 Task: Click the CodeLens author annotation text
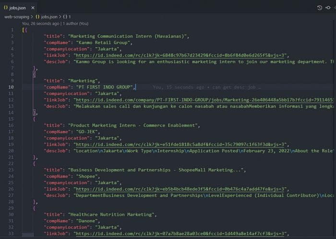point(55,23)
